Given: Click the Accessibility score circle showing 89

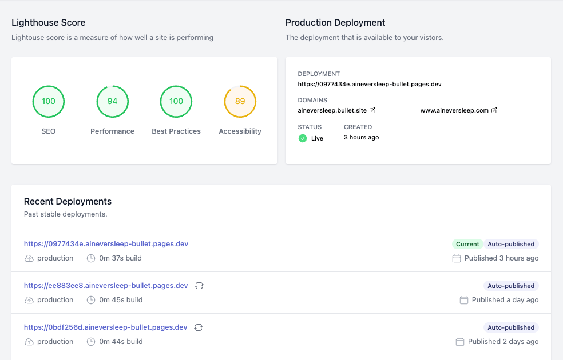Looking at the screenshot, I should (240, 102).
